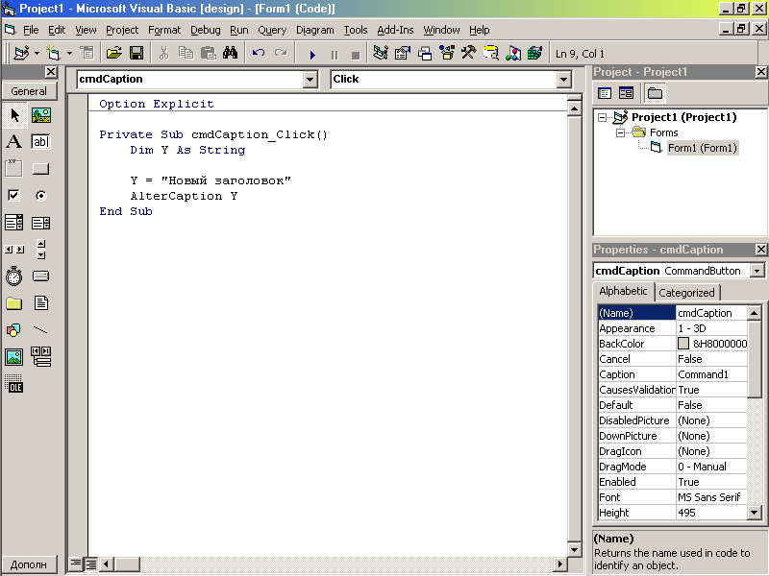
Task: Open Add Form dropdown arrow
Action: pos(69,53)
